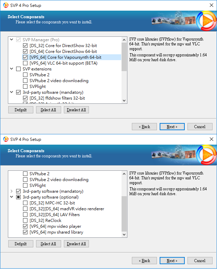217x269 pixels.
Task: Check SVPtube 2 in the lower window
Action: coord(25,174)
